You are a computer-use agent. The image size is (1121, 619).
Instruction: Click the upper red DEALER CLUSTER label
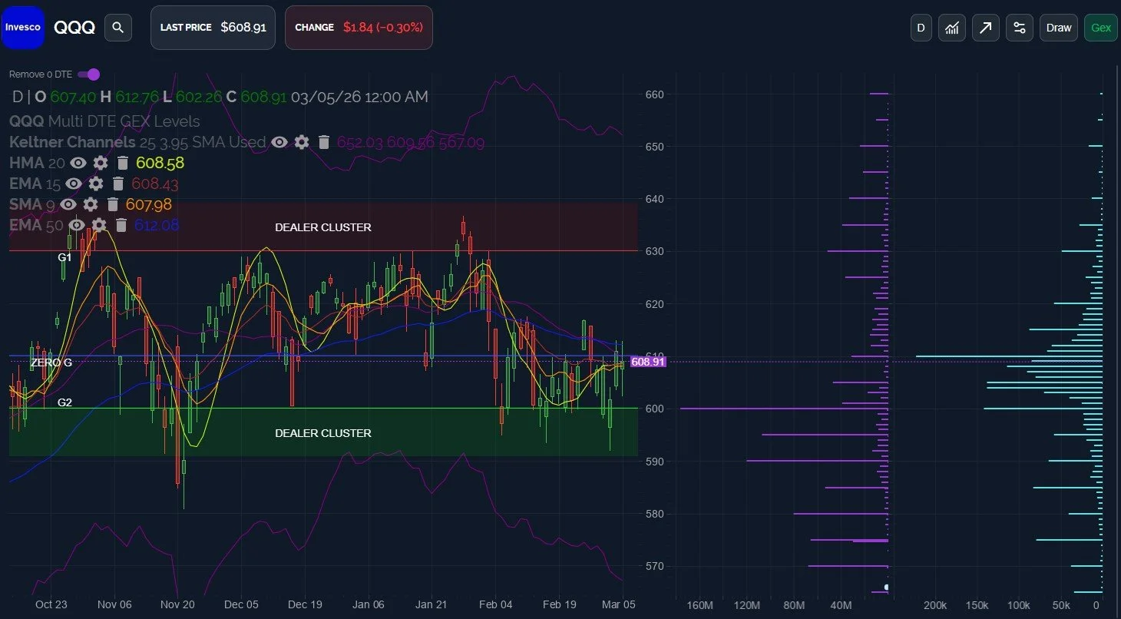[323, 227]
